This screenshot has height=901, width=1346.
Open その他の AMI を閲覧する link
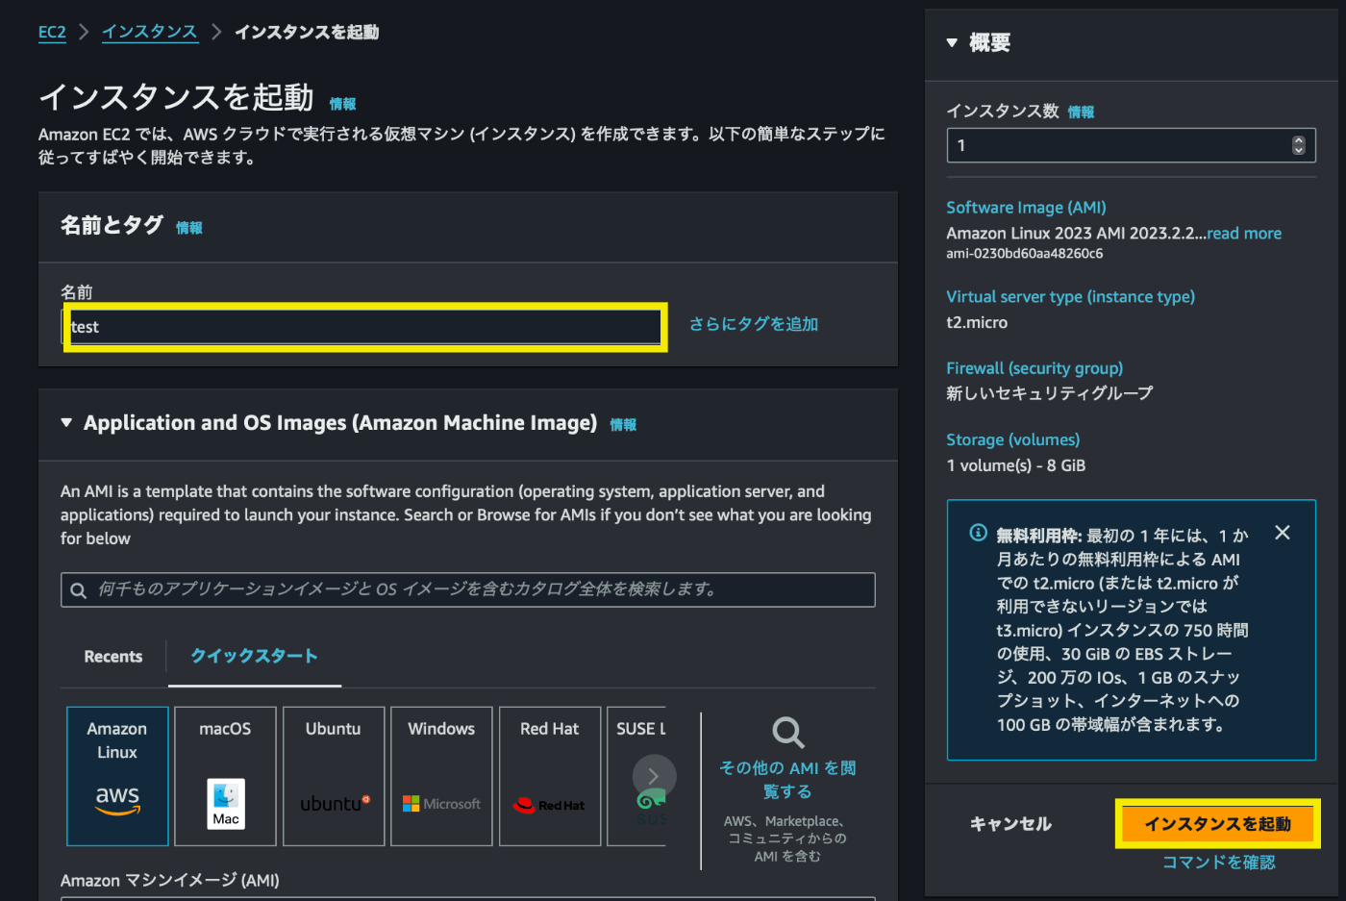(x=787, y=780)
